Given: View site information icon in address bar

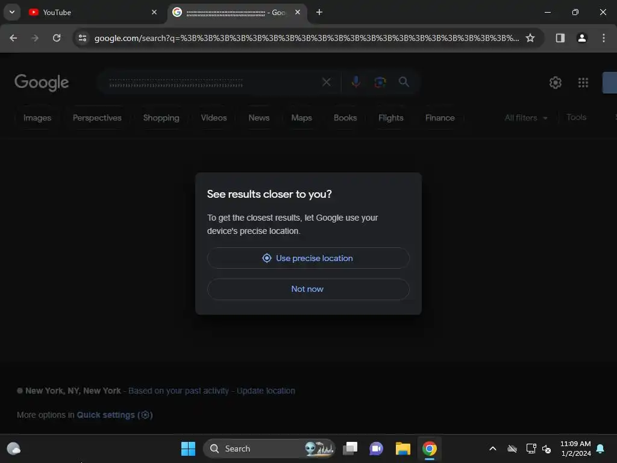Looking at the screenshot, I should pos(83,38).
